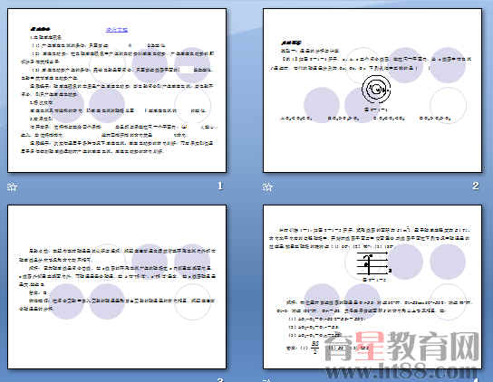493x382 pixels.
Task: Click the fraction in slide 4 answer line
Action: click(x=315, y=348)
